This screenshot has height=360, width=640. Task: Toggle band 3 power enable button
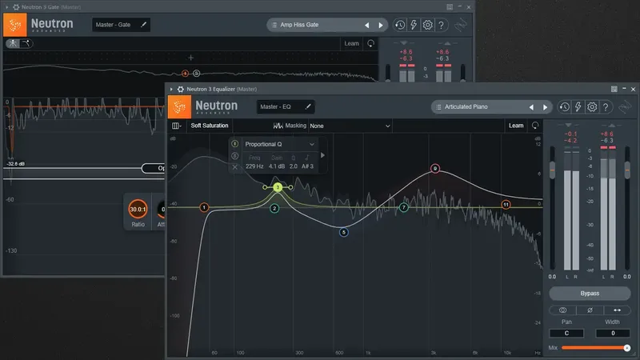click(x=234, y=144)
